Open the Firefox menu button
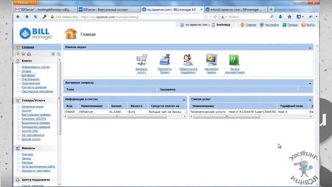 pos(24,3)
